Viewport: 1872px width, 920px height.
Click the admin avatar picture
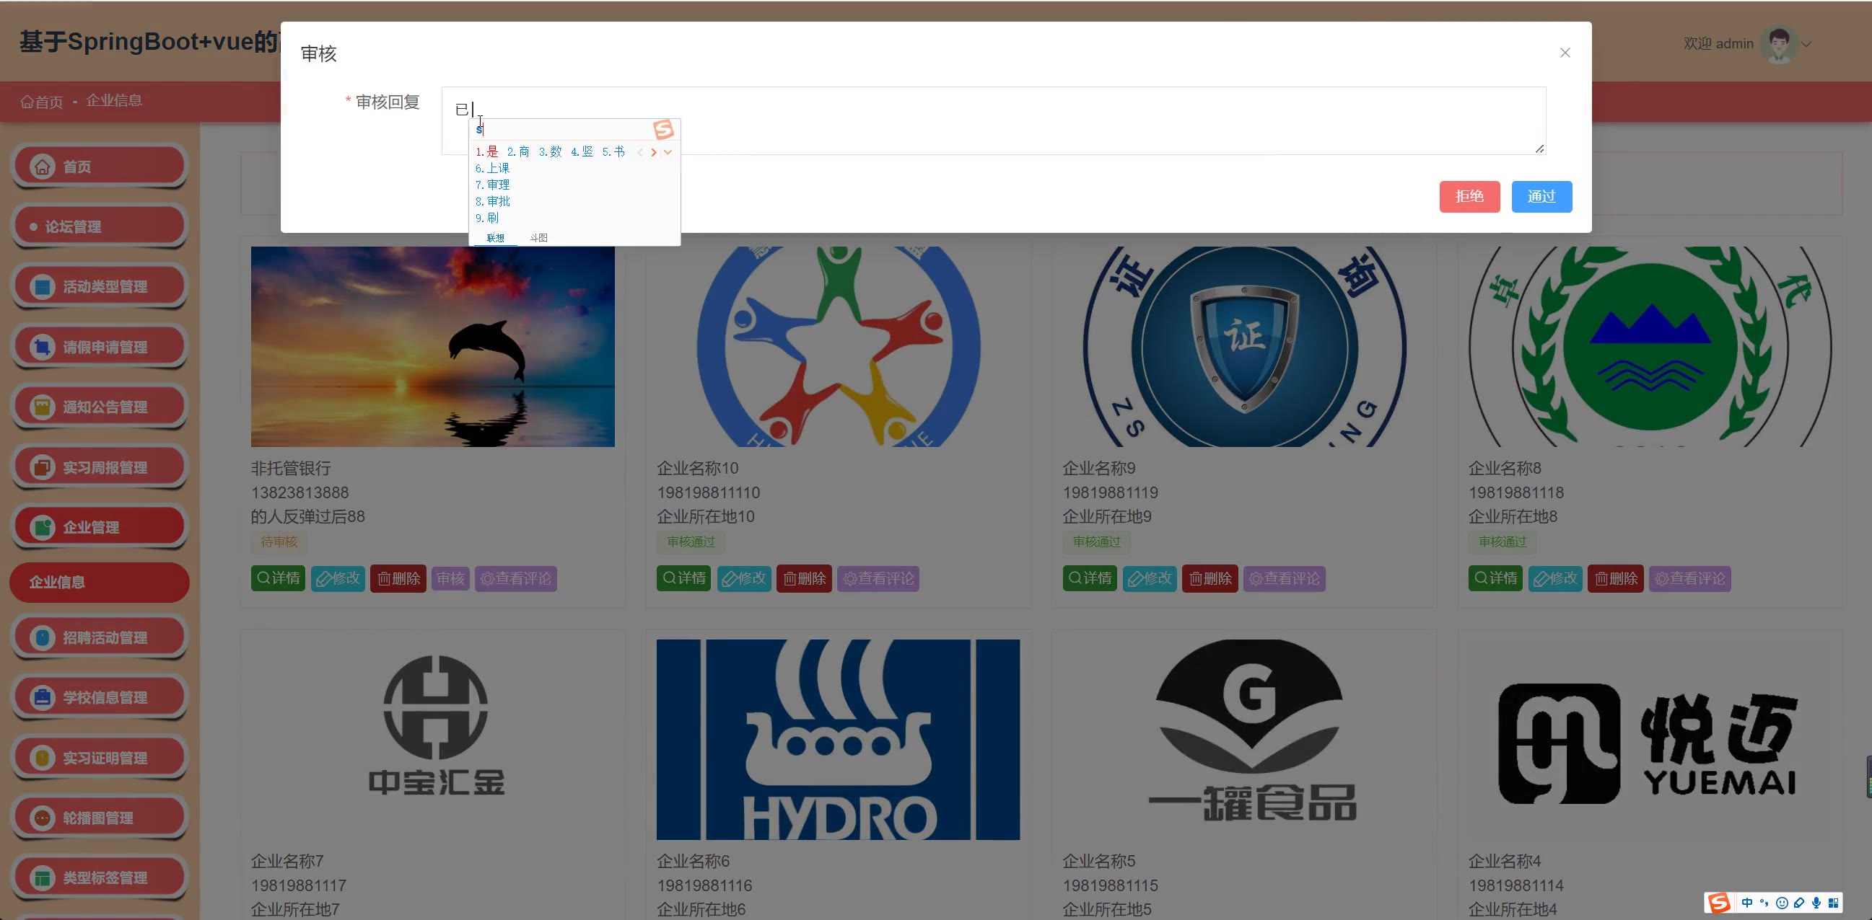coord(1779,43)
